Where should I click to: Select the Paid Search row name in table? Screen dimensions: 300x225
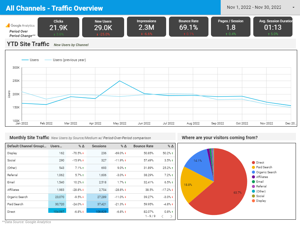coord(15,204)
